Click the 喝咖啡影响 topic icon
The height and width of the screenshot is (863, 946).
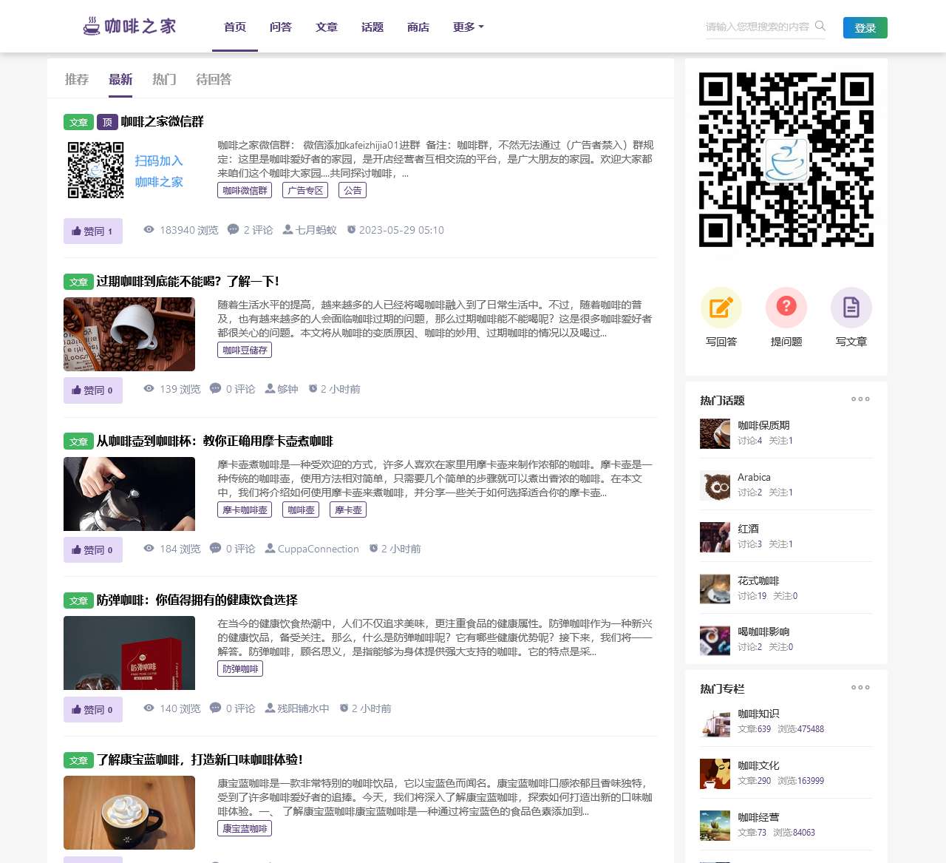pos(715,640)
